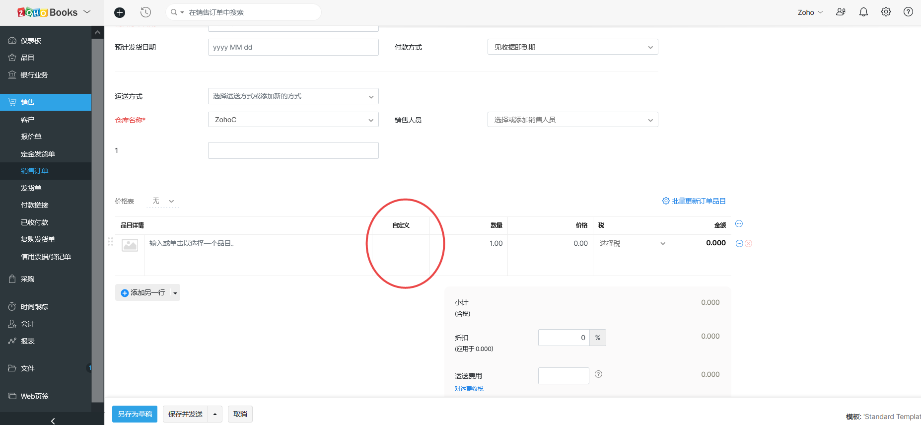Viewport: 921px width, 425px height.
Task: Click the help question mark icon
Action: pos(908,12)
